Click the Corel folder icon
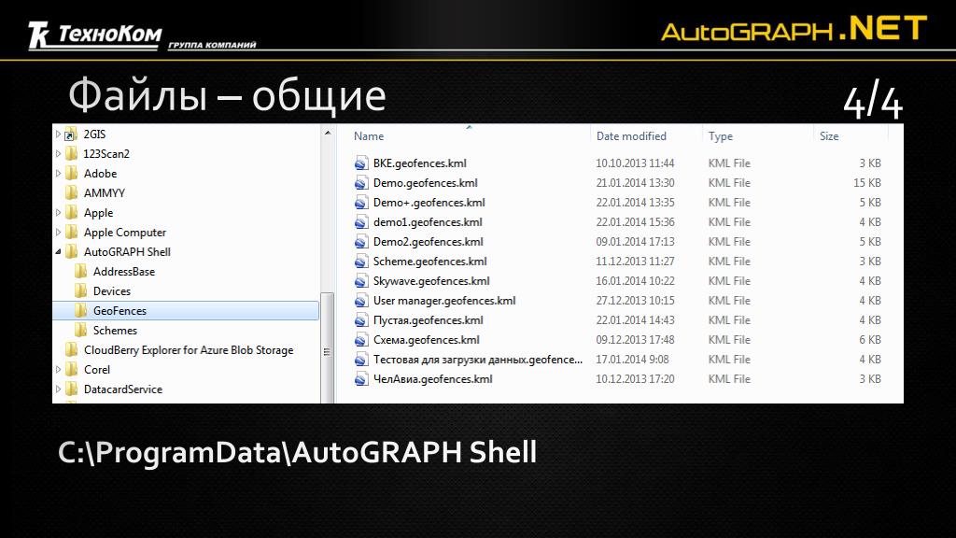 point(71,370)
